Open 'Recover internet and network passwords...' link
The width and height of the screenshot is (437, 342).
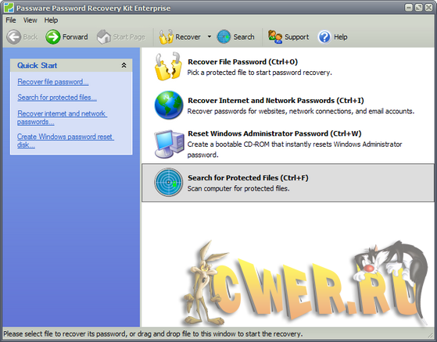63,118
